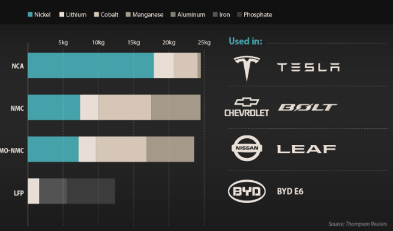Click the Aluminum legend entry
Image resolution: width=393 pixels, height=231 pixels.
pos(188,14)
